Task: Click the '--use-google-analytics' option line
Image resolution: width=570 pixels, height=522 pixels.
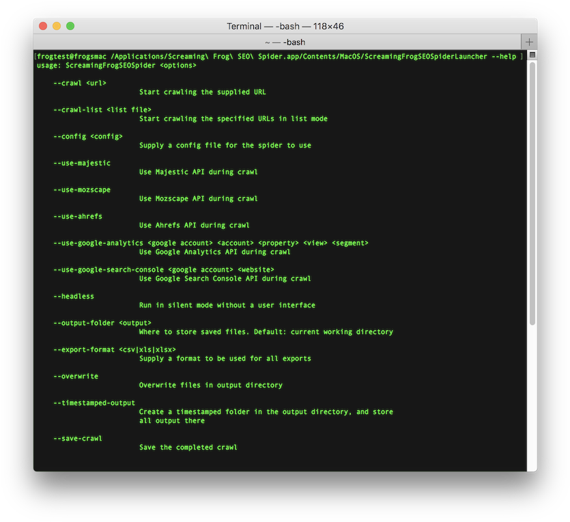Action: [x=211, y=243]
